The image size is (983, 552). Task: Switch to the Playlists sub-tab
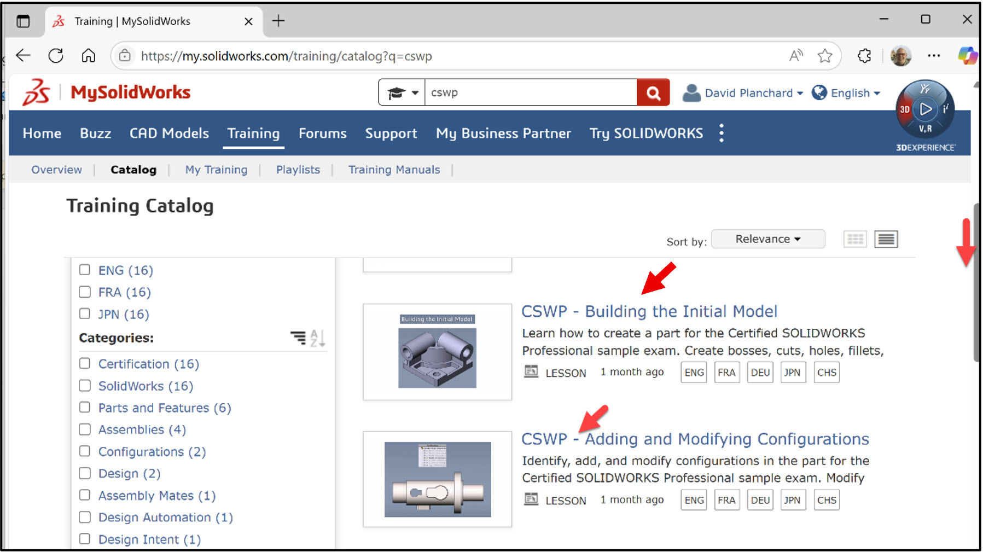tap(298, 170)
